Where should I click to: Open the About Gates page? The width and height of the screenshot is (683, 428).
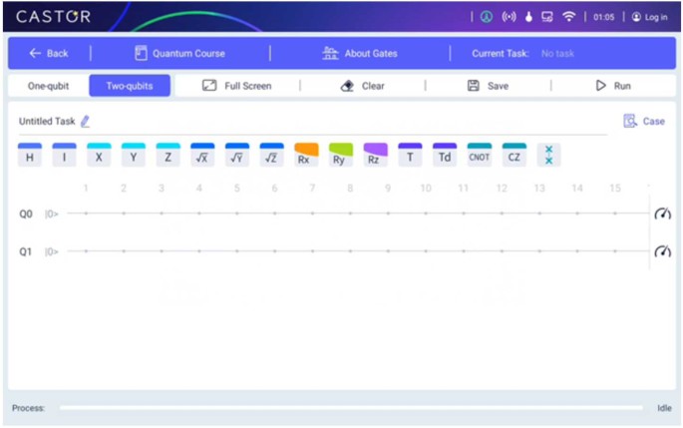(359, 53)
